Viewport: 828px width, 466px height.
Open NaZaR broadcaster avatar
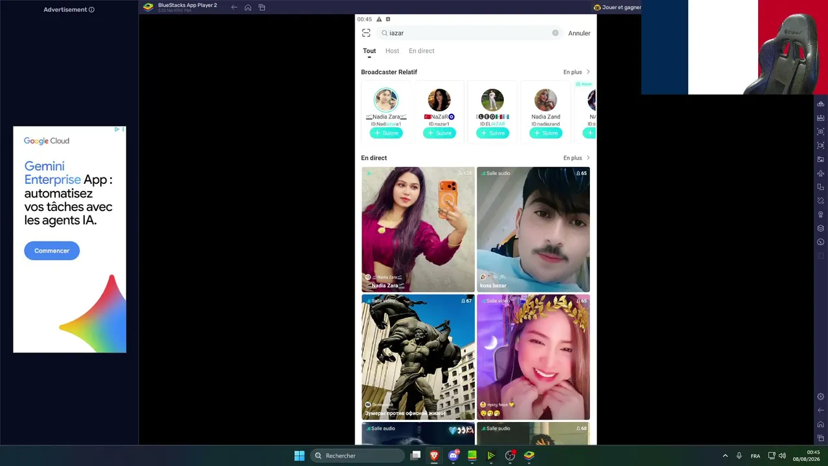tap(439, 100)
